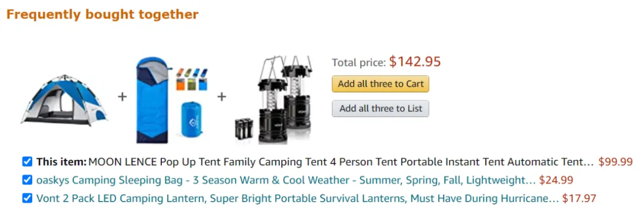
Task: Open the oaskys Camping Sleeping Bag link
Action: tap(286, 180)
